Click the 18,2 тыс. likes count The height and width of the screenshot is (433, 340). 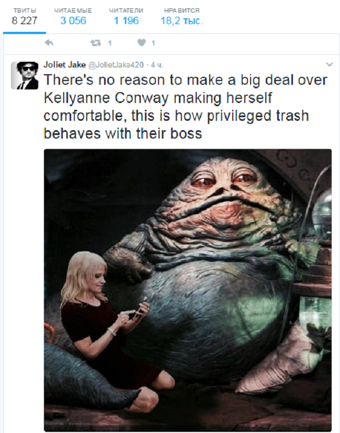pyautogui.click(x=182, y=21)
